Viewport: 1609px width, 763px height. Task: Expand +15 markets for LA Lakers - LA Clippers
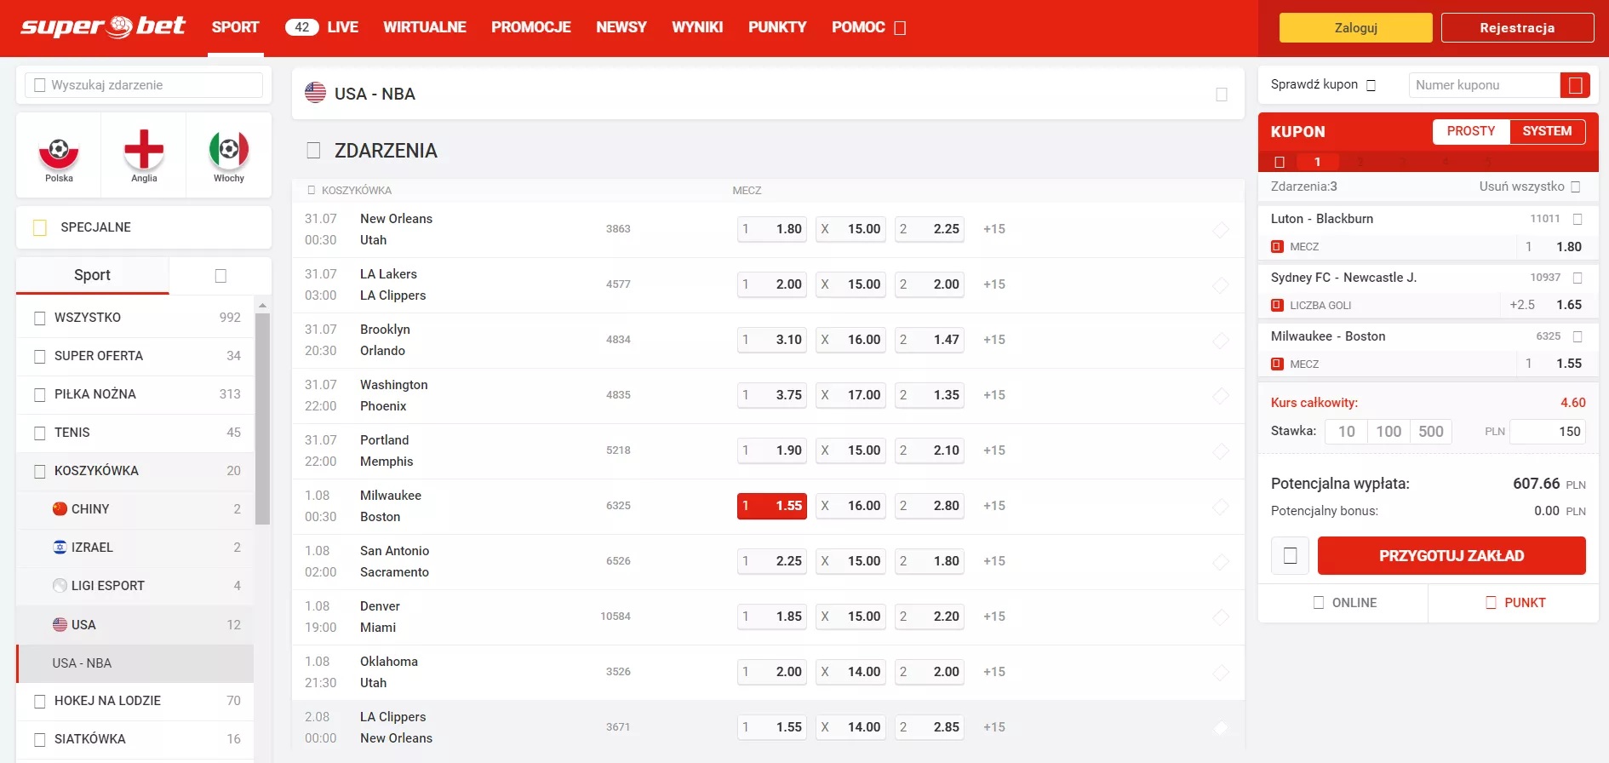pyautogui.click(x=994, y=284)
